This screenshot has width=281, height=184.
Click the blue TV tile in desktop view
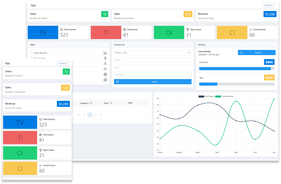click(43, 32)
